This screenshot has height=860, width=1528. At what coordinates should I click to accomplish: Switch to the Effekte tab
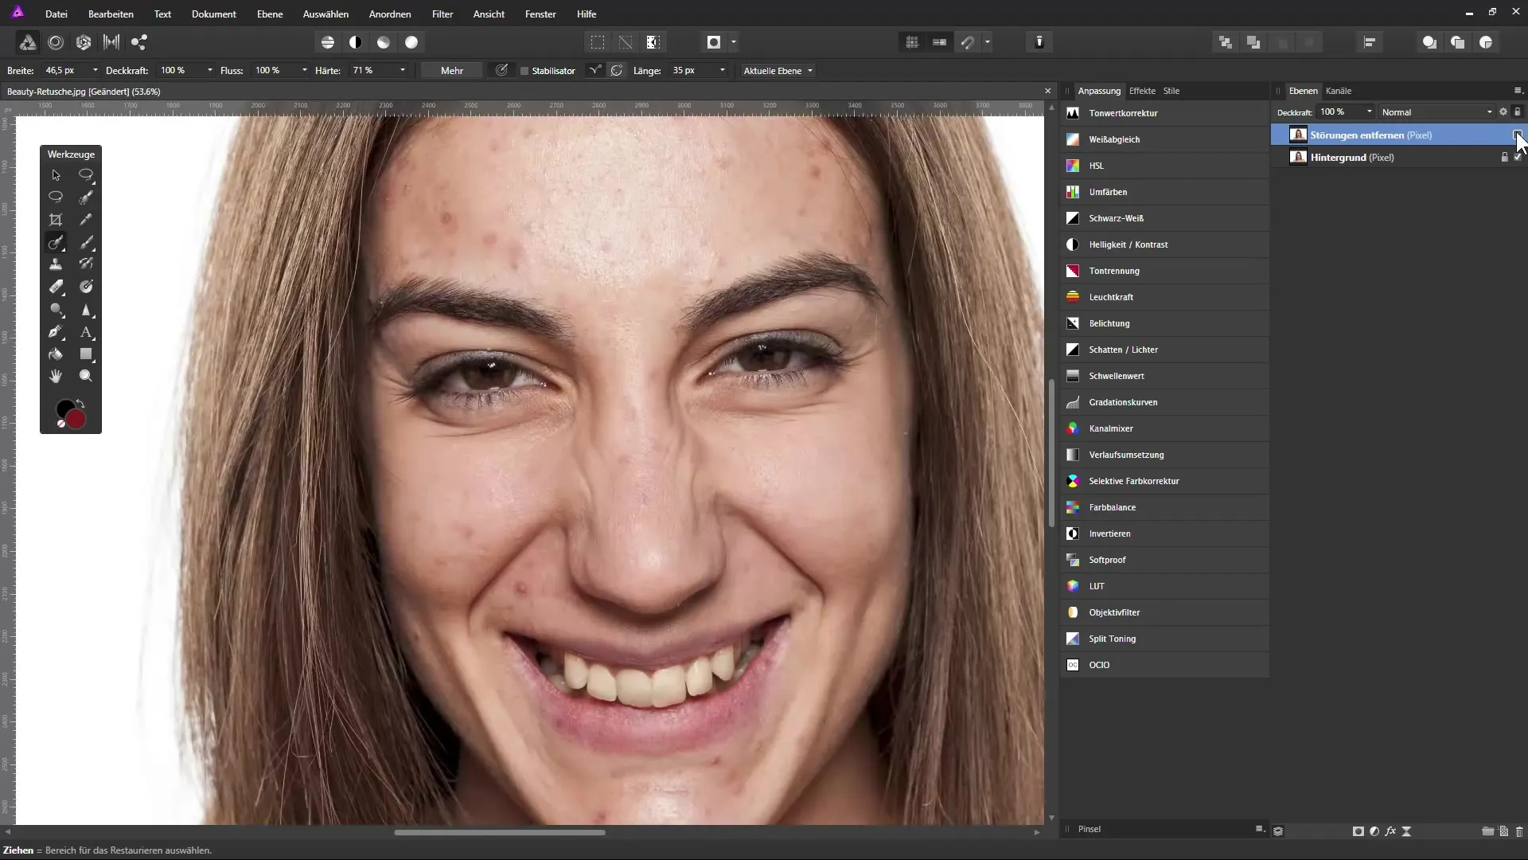coord(1142,91)
